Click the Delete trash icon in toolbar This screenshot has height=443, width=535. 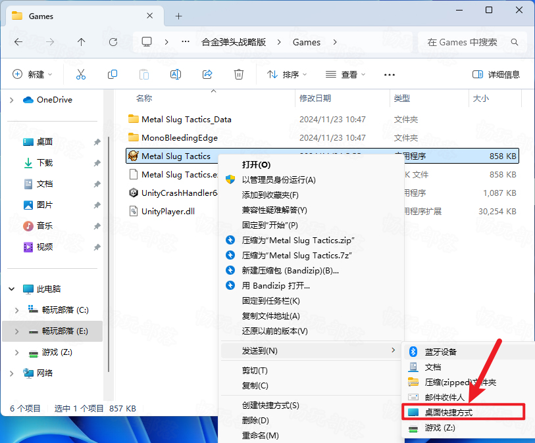(x=238, y=74)
